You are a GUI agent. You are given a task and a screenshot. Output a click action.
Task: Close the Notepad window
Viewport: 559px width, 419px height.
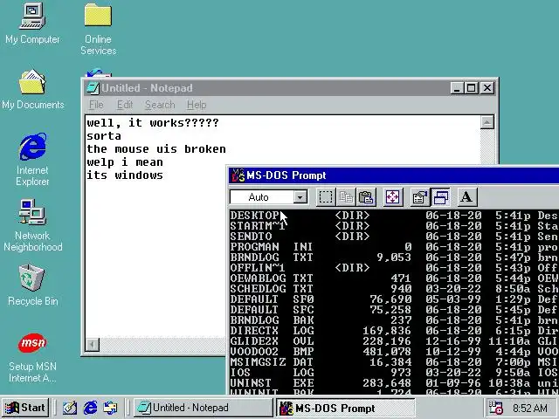pyautogui.click(x=487, y=88)
